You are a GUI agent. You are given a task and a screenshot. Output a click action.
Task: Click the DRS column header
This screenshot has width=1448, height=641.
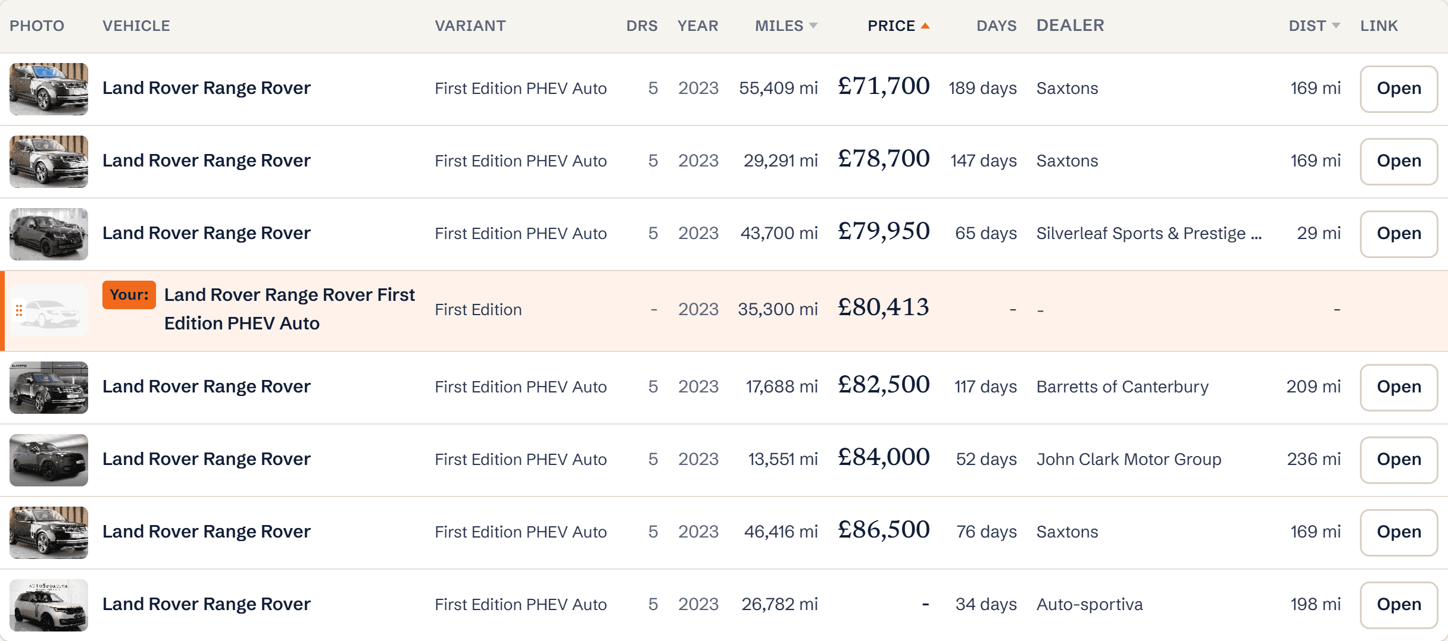coord(642,26)
